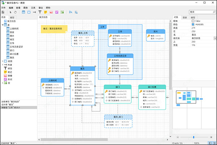Click the green layer toolbar icon
Image resolution: width=217 pixels, height=145 pixels.
coord(62,12)
